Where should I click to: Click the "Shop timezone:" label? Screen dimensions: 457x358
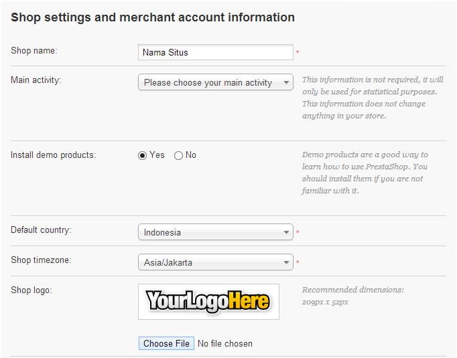click(x=41, y=260)
